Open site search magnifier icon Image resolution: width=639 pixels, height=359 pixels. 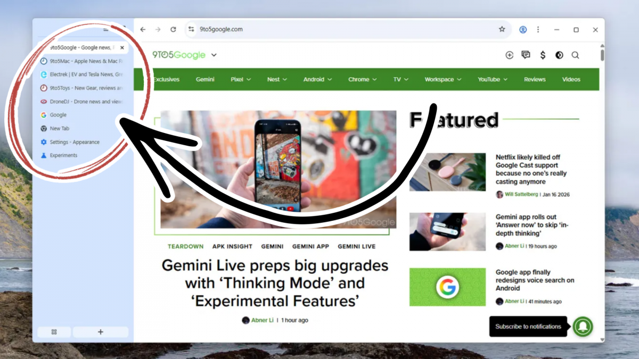tap(575, 55)
